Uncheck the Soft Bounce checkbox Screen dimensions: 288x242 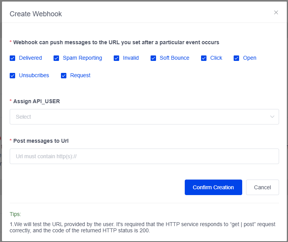click(x=153, y=58)
